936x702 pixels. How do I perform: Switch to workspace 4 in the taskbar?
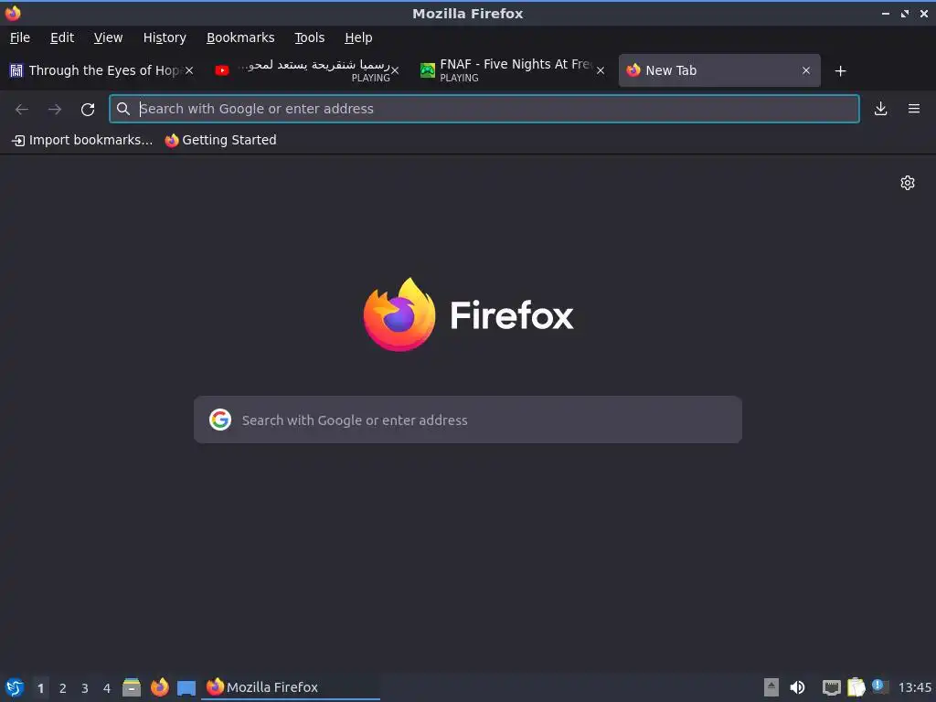coord(107,688)
